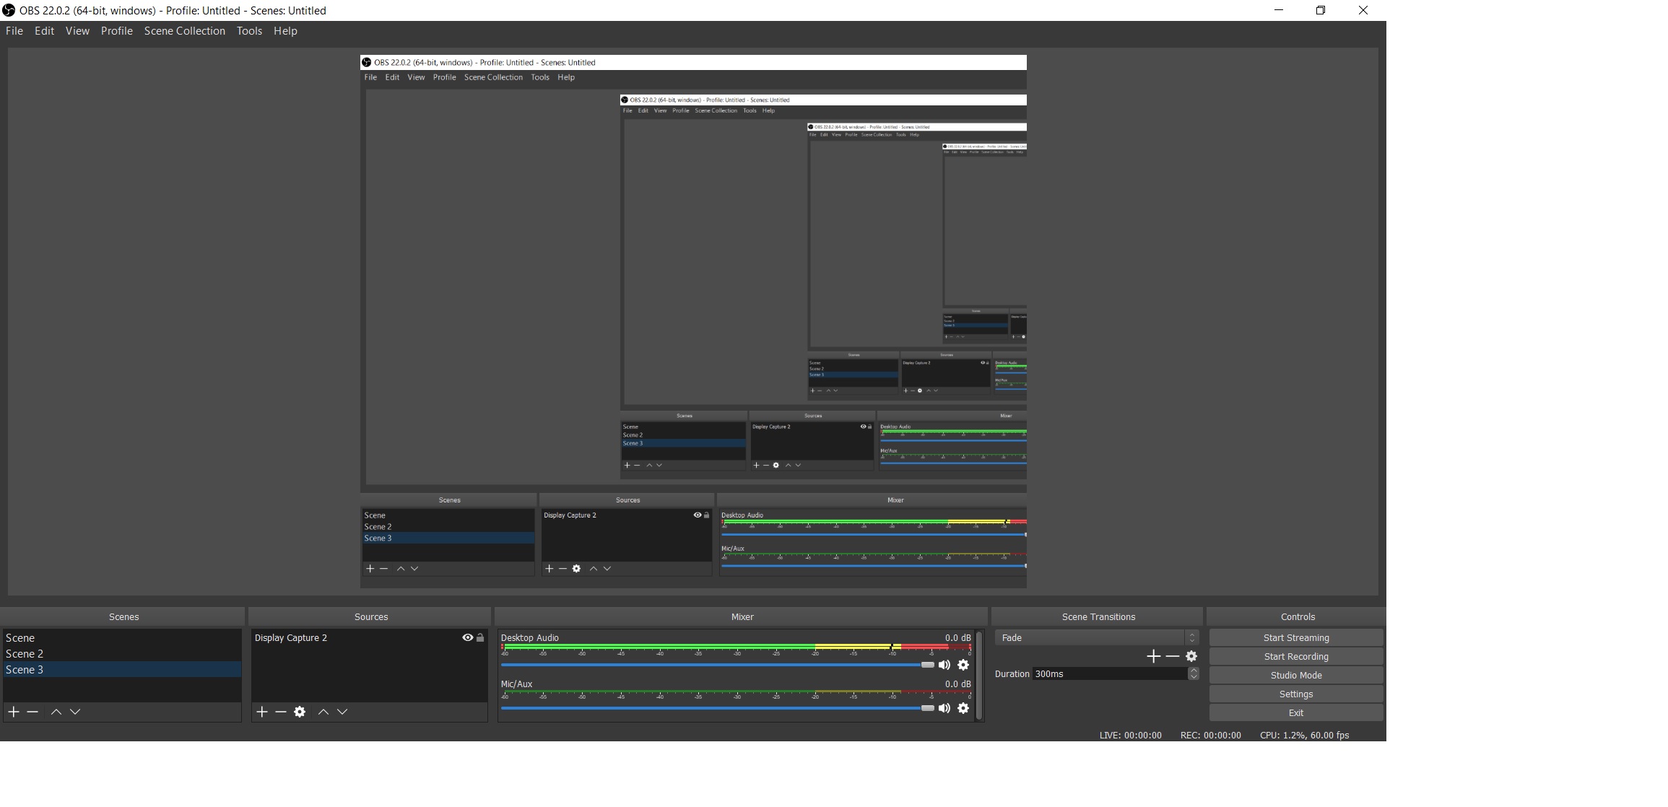Open Mic/Aux mixer settings gear
Screen dimensions: 1668x807
tap(965, 708)
